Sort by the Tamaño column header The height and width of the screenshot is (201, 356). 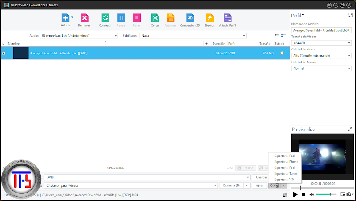pyautogui.click(x=265, y=44)
